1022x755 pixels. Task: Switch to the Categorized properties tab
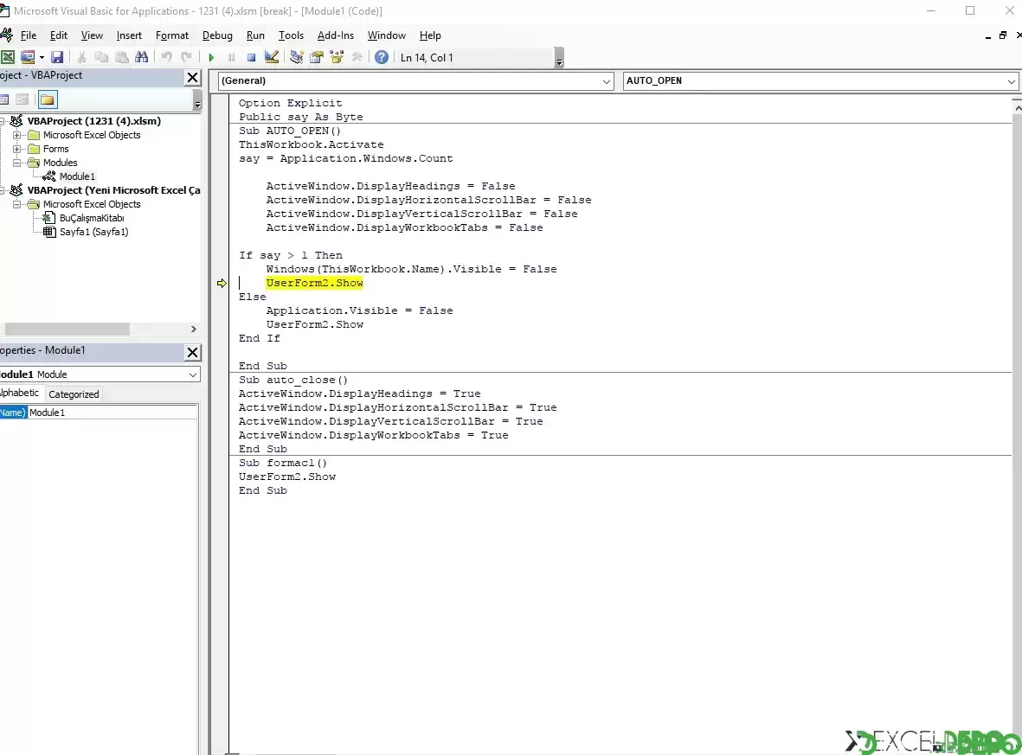(x=74, y=394)
